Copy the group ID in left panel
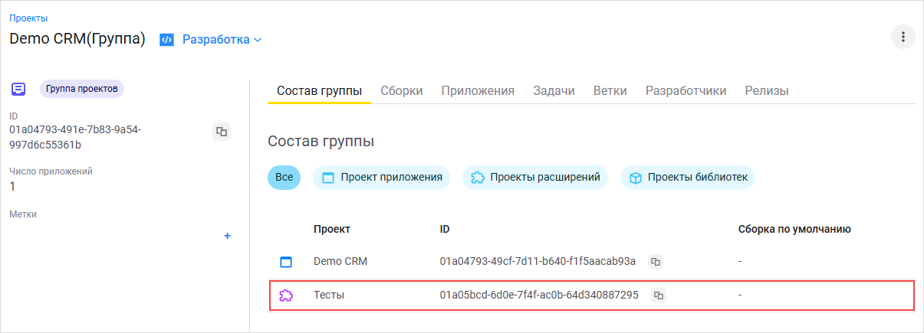 click(x=222, y=132)
